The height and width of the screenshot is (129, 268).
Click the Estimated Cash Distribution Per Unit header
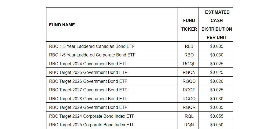click(x=217, y=25)
